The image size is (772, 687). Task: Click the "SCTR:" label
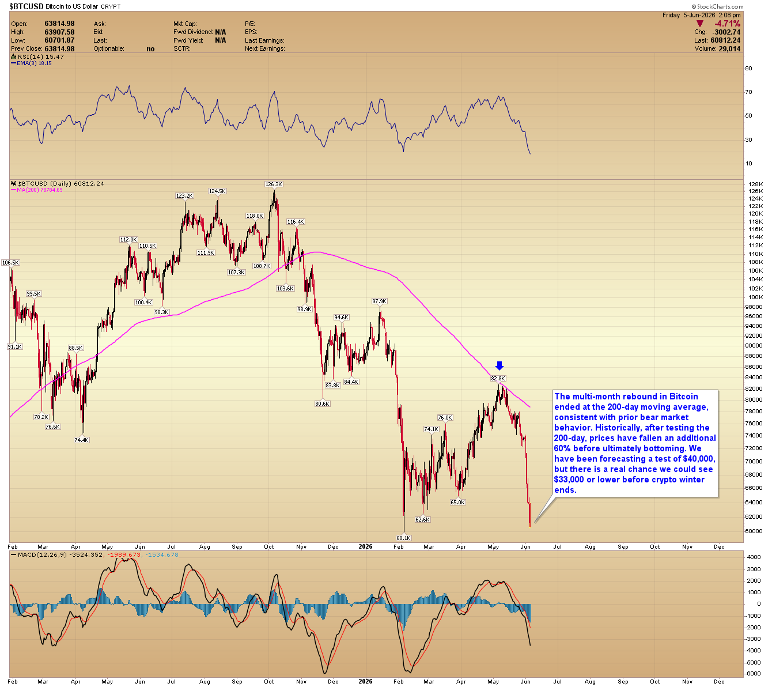[182, 49]
